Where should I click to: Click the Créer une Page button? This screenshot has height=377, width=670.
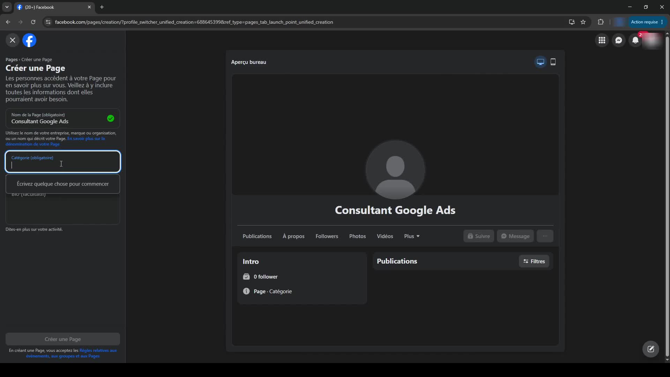point(63,339)
